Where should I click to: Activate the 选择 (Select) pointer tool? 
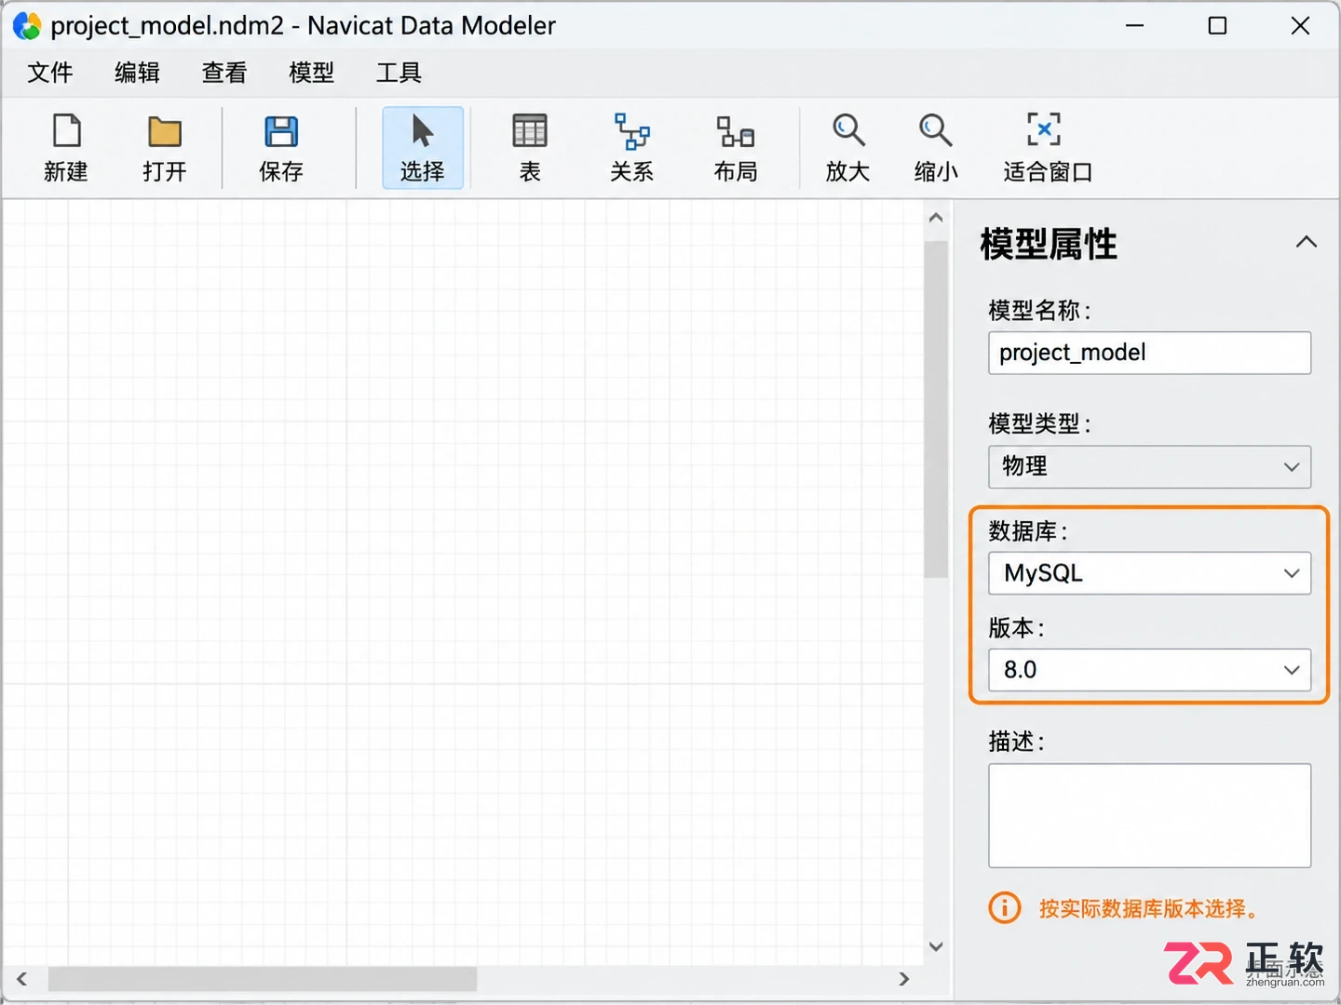(423, 148)
